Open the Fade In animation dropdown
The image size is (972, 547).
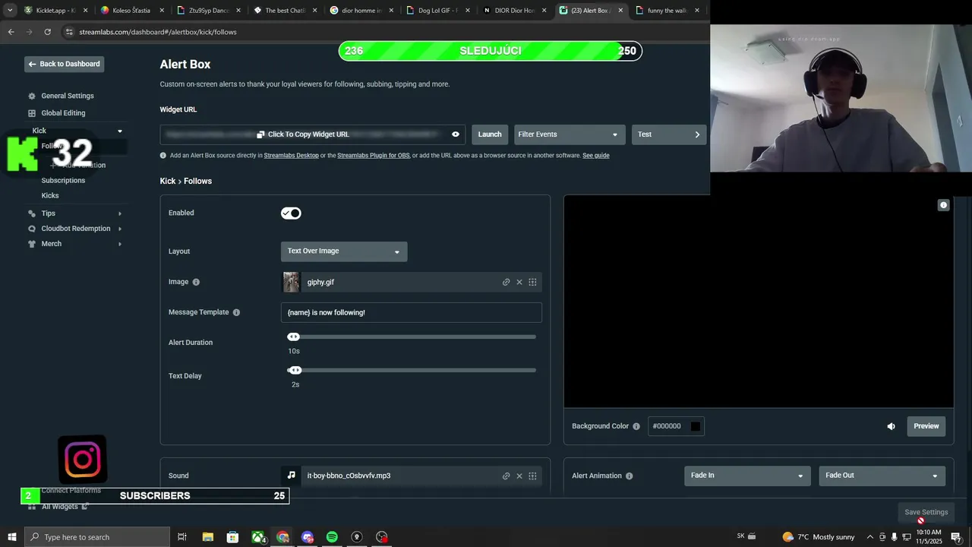click(747, 476)
